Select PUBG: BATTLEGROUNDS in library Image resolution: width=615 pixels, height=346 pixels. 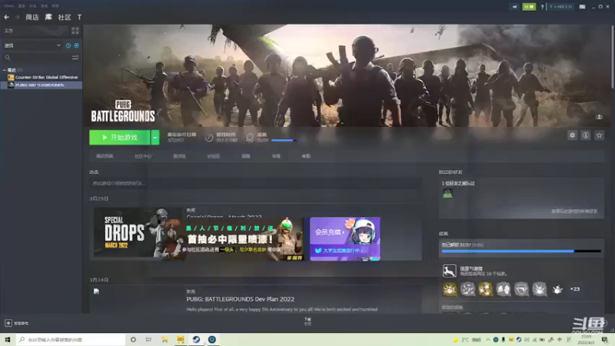click(x=42, y=85)
